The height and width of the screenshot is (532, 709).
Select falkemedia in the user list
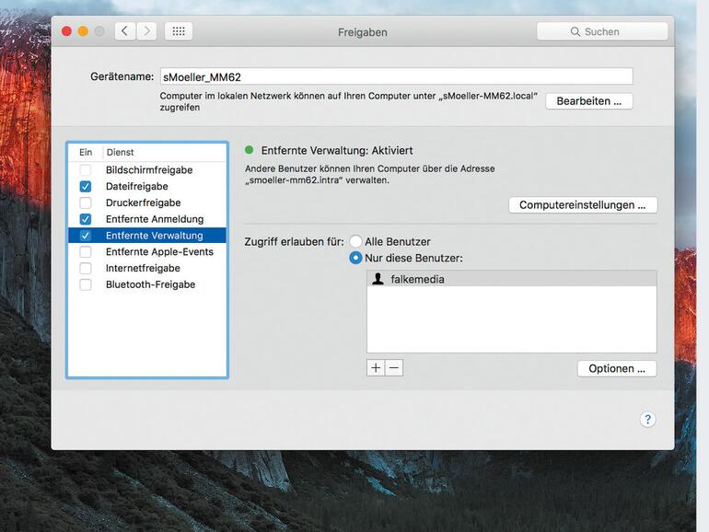pos(511,279)
